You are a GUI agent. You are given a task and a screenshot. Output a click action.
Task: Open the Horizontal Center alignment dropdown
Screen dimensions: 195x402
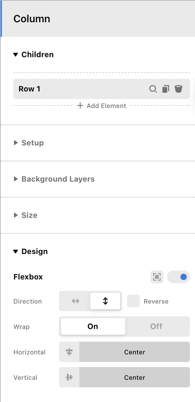135,352
